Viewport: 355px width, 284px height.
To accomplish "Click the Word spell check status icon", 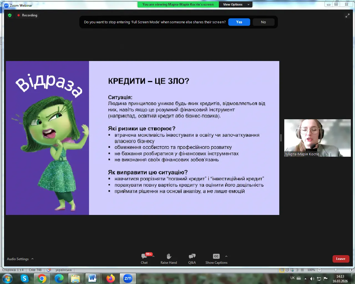I will pyautogui.click(x=49, y=270).
